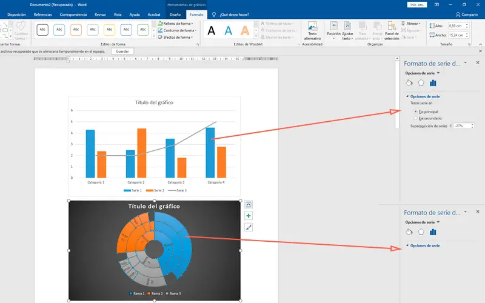Apply the black outlined Abc shape style
The image size is (485, 303).
tap(42, 30)
